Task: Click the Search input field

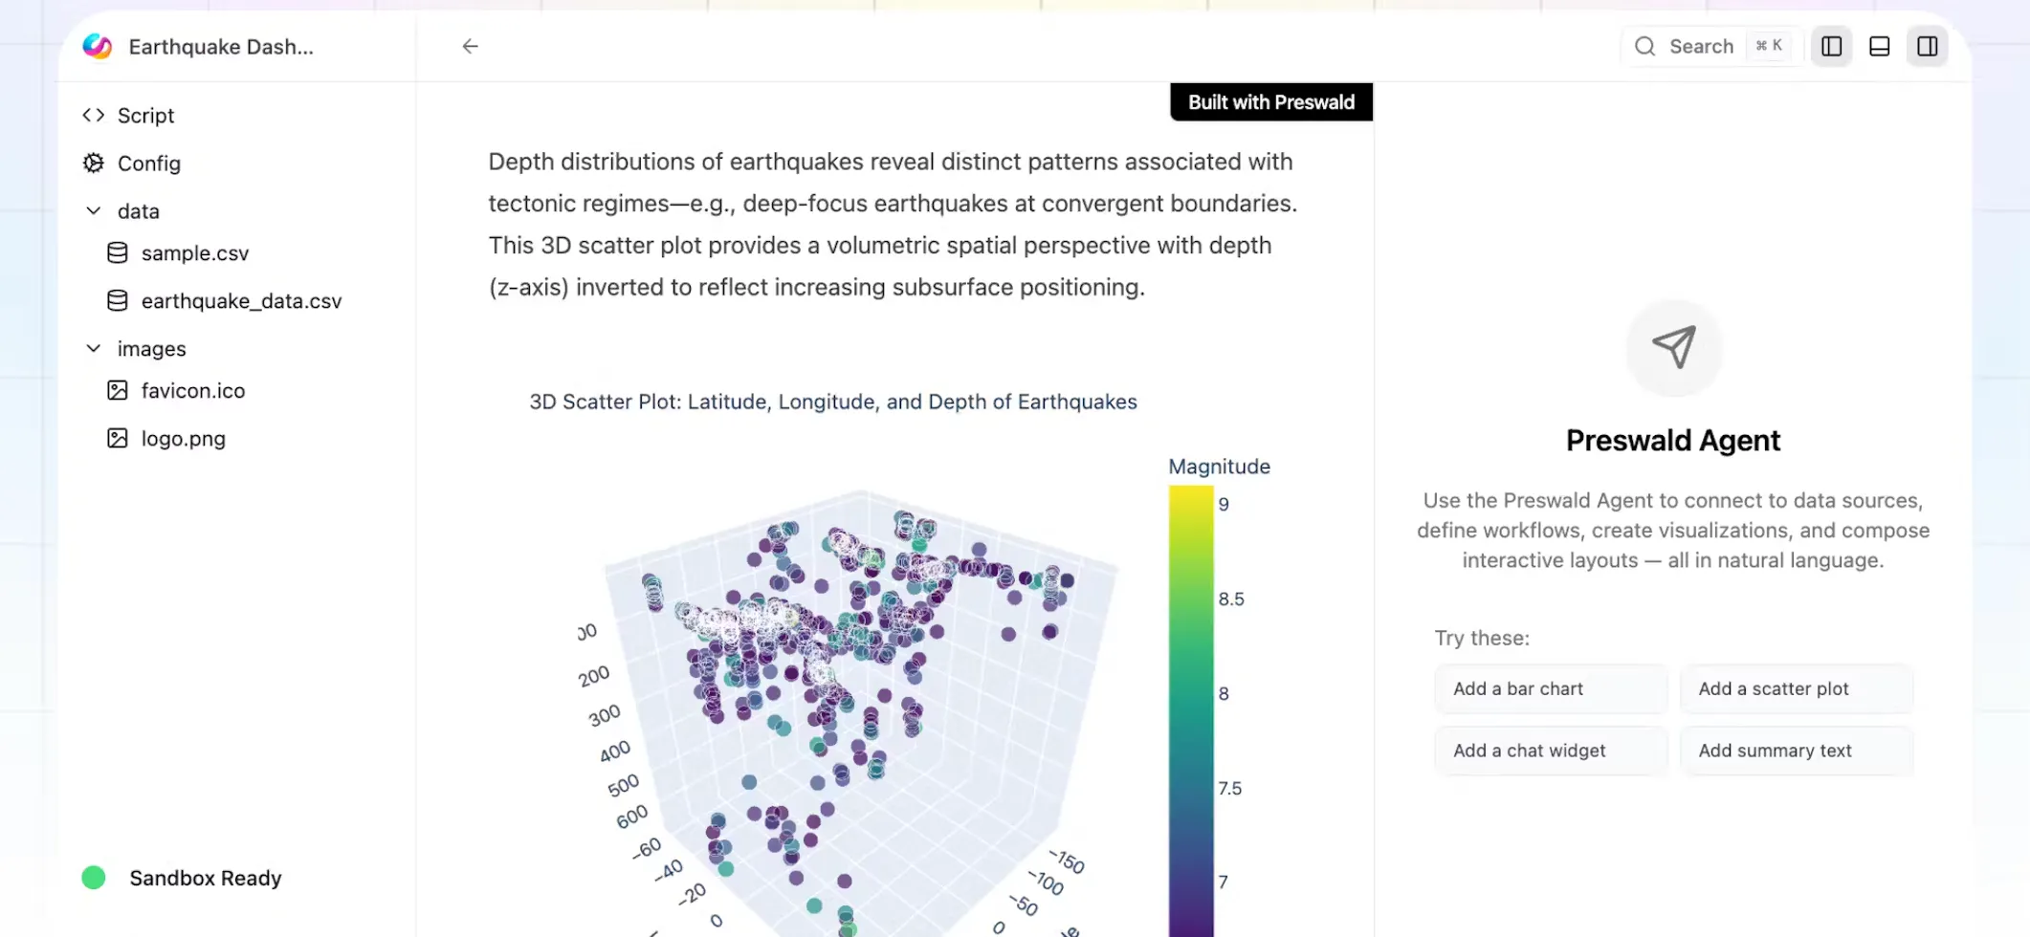Action: pyautogui.click(x=1711, y=46)
